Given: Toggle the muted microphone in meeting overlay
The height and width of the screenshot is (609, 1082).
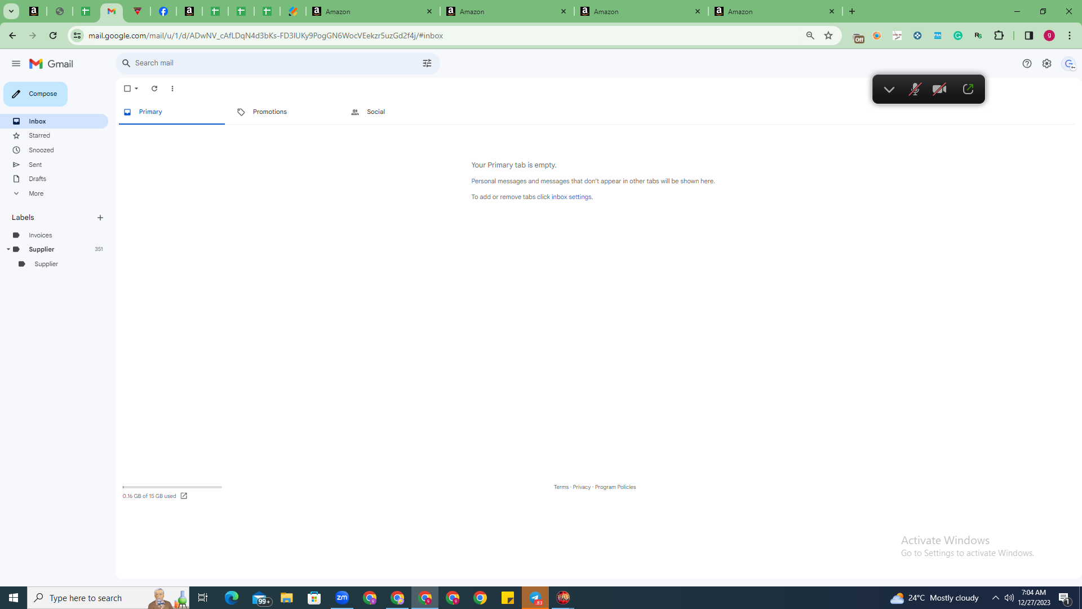Looking at the screenshot, I should 914,89.
